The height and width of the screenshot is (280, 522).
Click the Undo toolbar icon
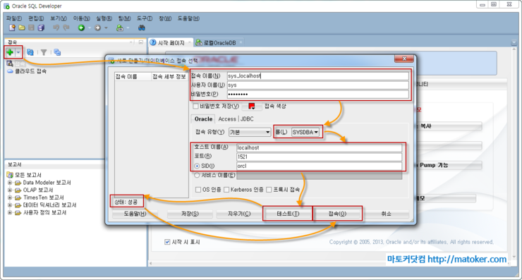click(56, 28)
